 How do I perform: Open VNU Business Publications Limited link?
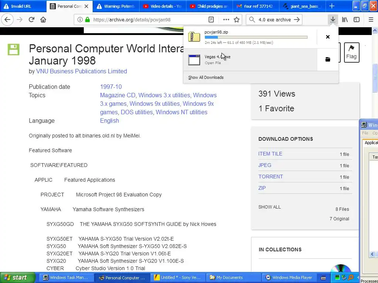(x=82, y=71)
